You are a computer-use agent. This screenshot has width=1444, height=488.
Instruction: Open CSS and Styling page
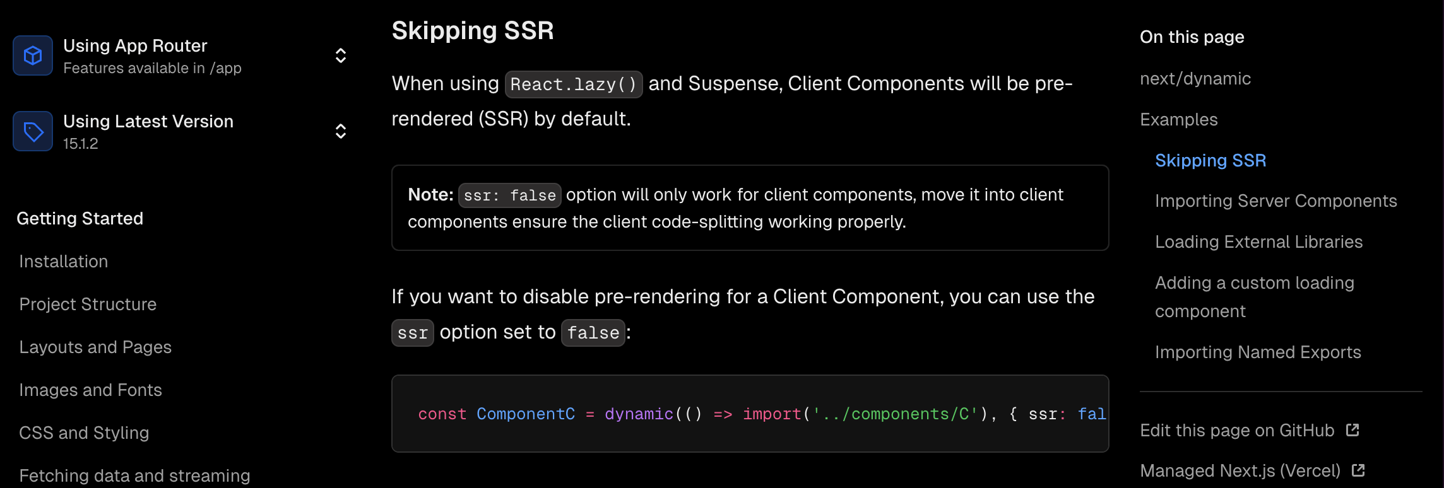pos(84,433)
